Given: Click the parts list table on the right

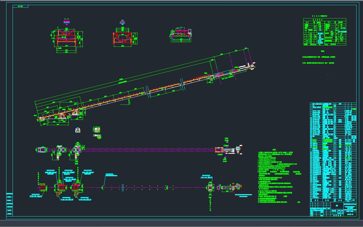Looking at the screenshot, I should 333,152.
